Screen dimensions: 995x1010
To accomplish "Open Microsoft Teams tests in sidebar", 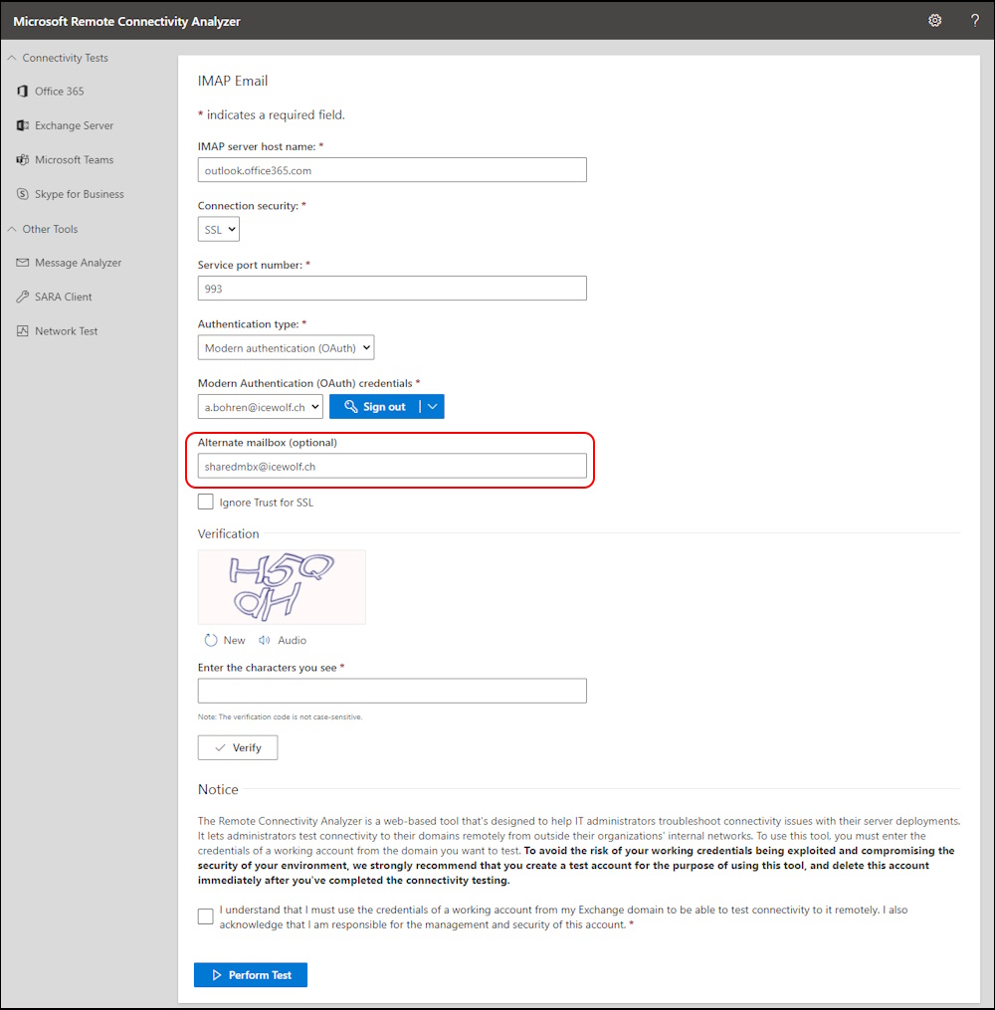I will tap(74, 159).
